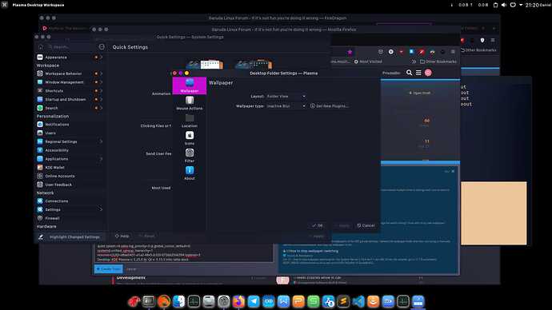The height and width of the screenshot is (310, 552).
Task: Expand the Network Settings row chevron
Action: (x=101, y=210)
